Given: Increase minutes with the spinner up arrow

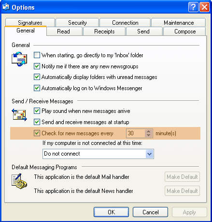Looking at the screenshot, I should pos(149,131).
